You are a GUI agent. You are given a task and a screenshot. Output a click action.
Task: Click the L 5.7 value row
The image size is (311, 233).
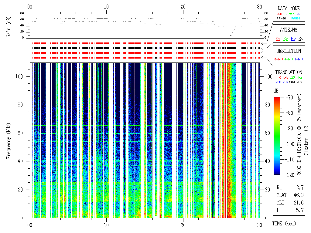[x=289, y=210]
